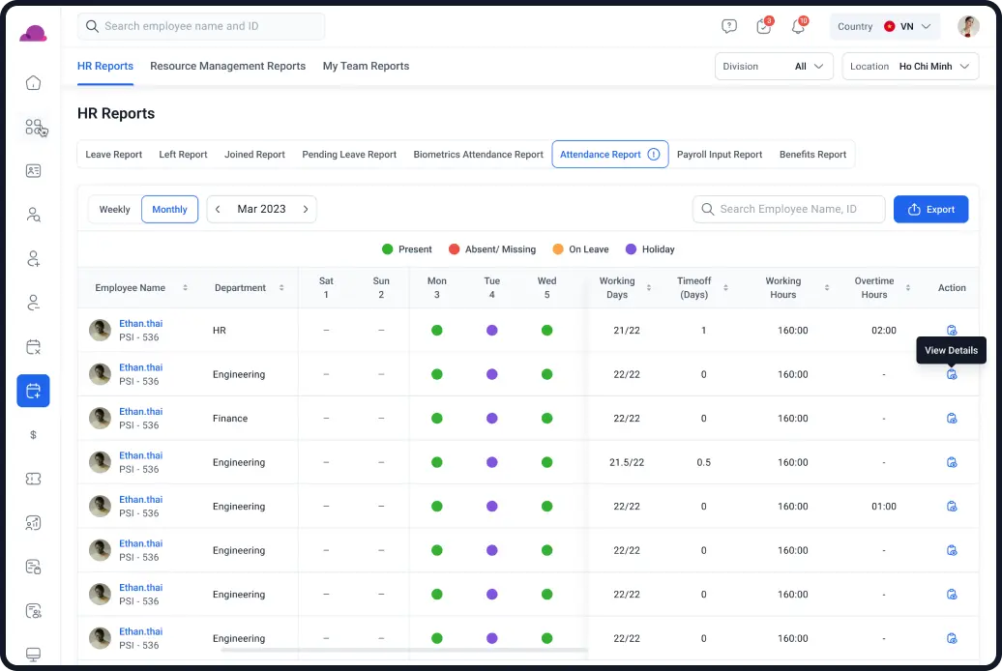Click the purple Tue 4 dot in Finance row
Image resolution: width=1002 pixels, height=671 pixels.
point(492,419)
